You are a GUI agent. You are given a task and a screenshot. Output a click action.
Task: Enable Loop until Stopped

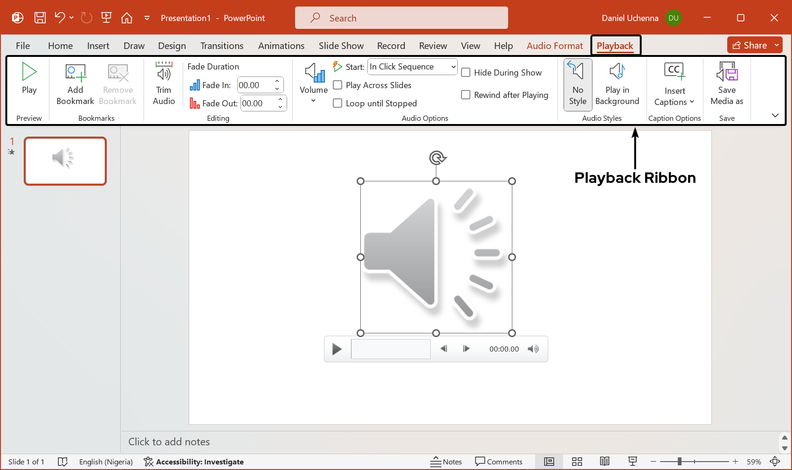337,103
